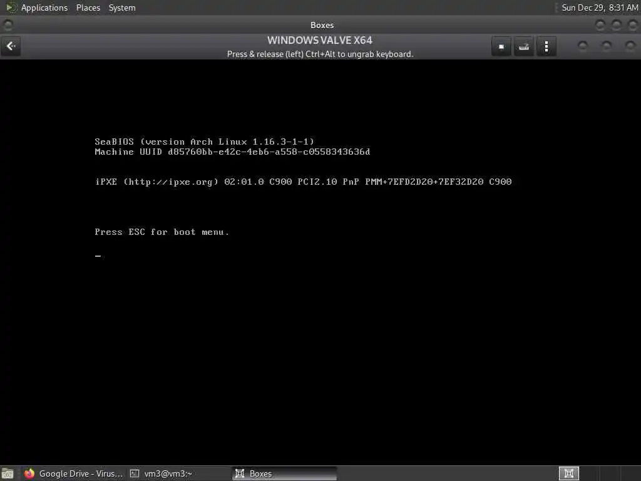
Task: Click the Firefox icon in the taskbar
Action: [x=29, y=473]
